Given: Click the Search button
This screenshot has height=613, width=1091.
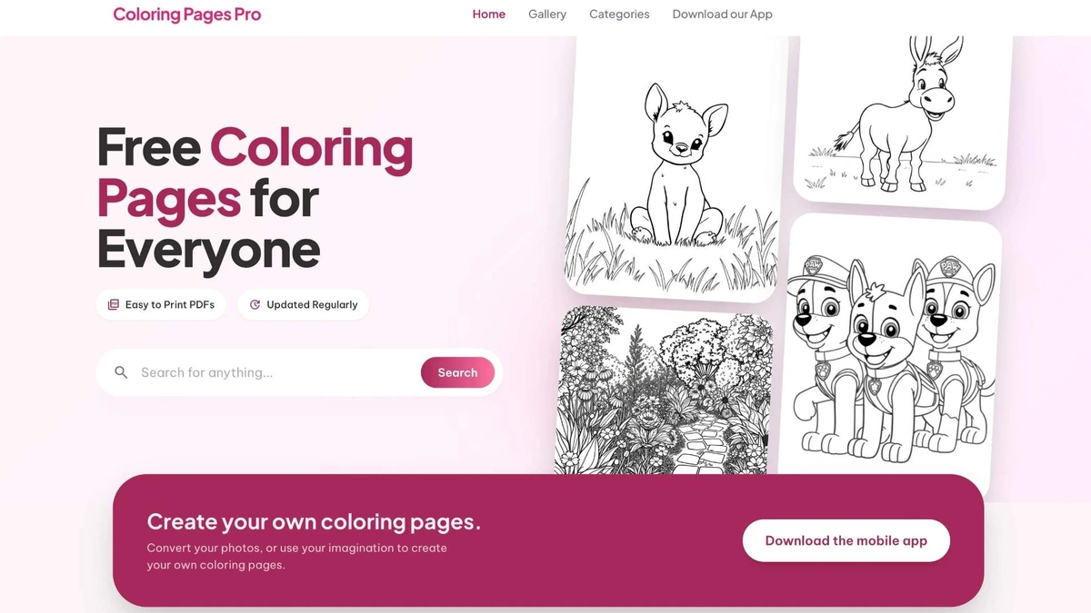Looking at the screenshot, I should pos(457,372).
